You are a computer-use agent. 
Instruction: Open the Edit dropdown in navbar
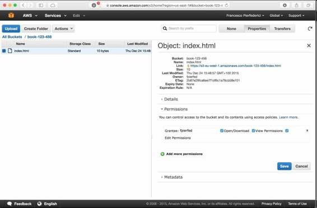(79, 16)
